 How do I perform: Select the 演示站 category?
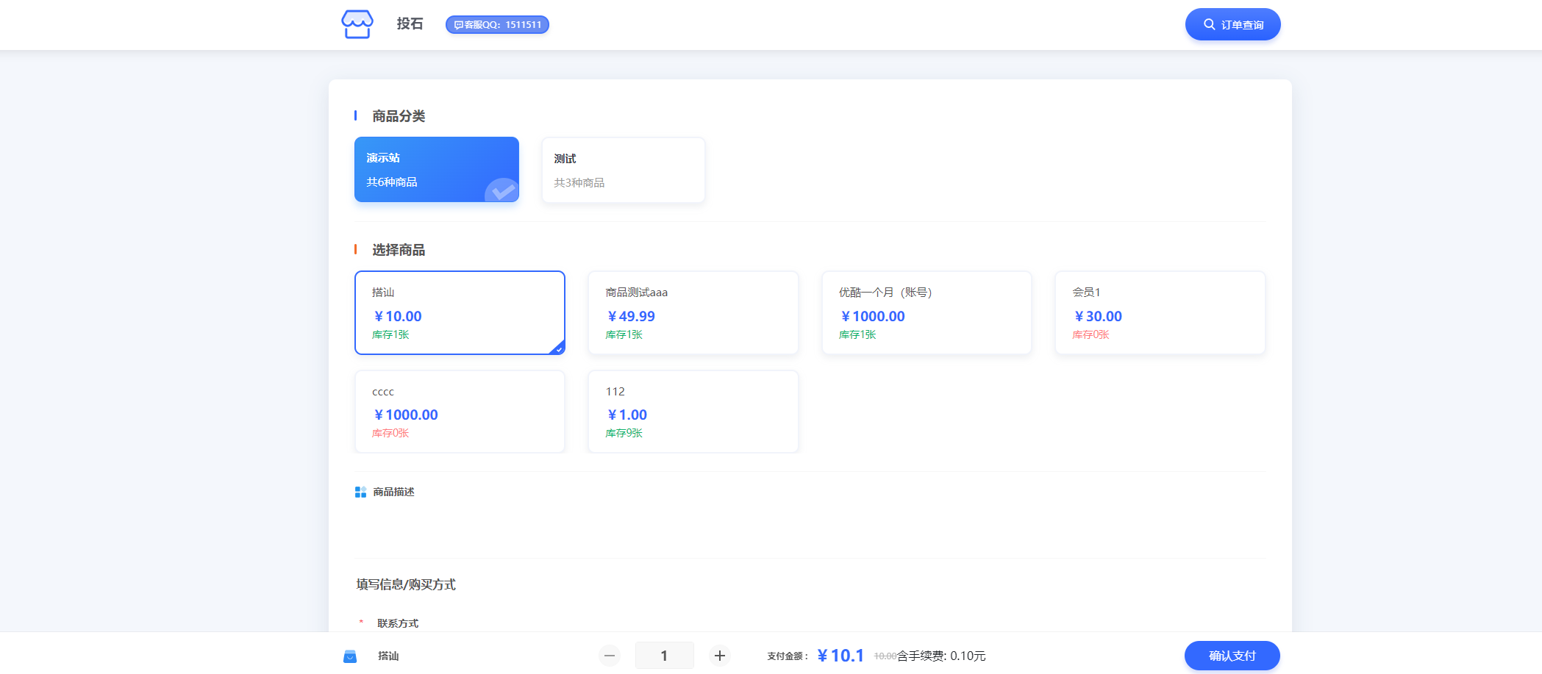pyautogui.click(x=436, y=169)
